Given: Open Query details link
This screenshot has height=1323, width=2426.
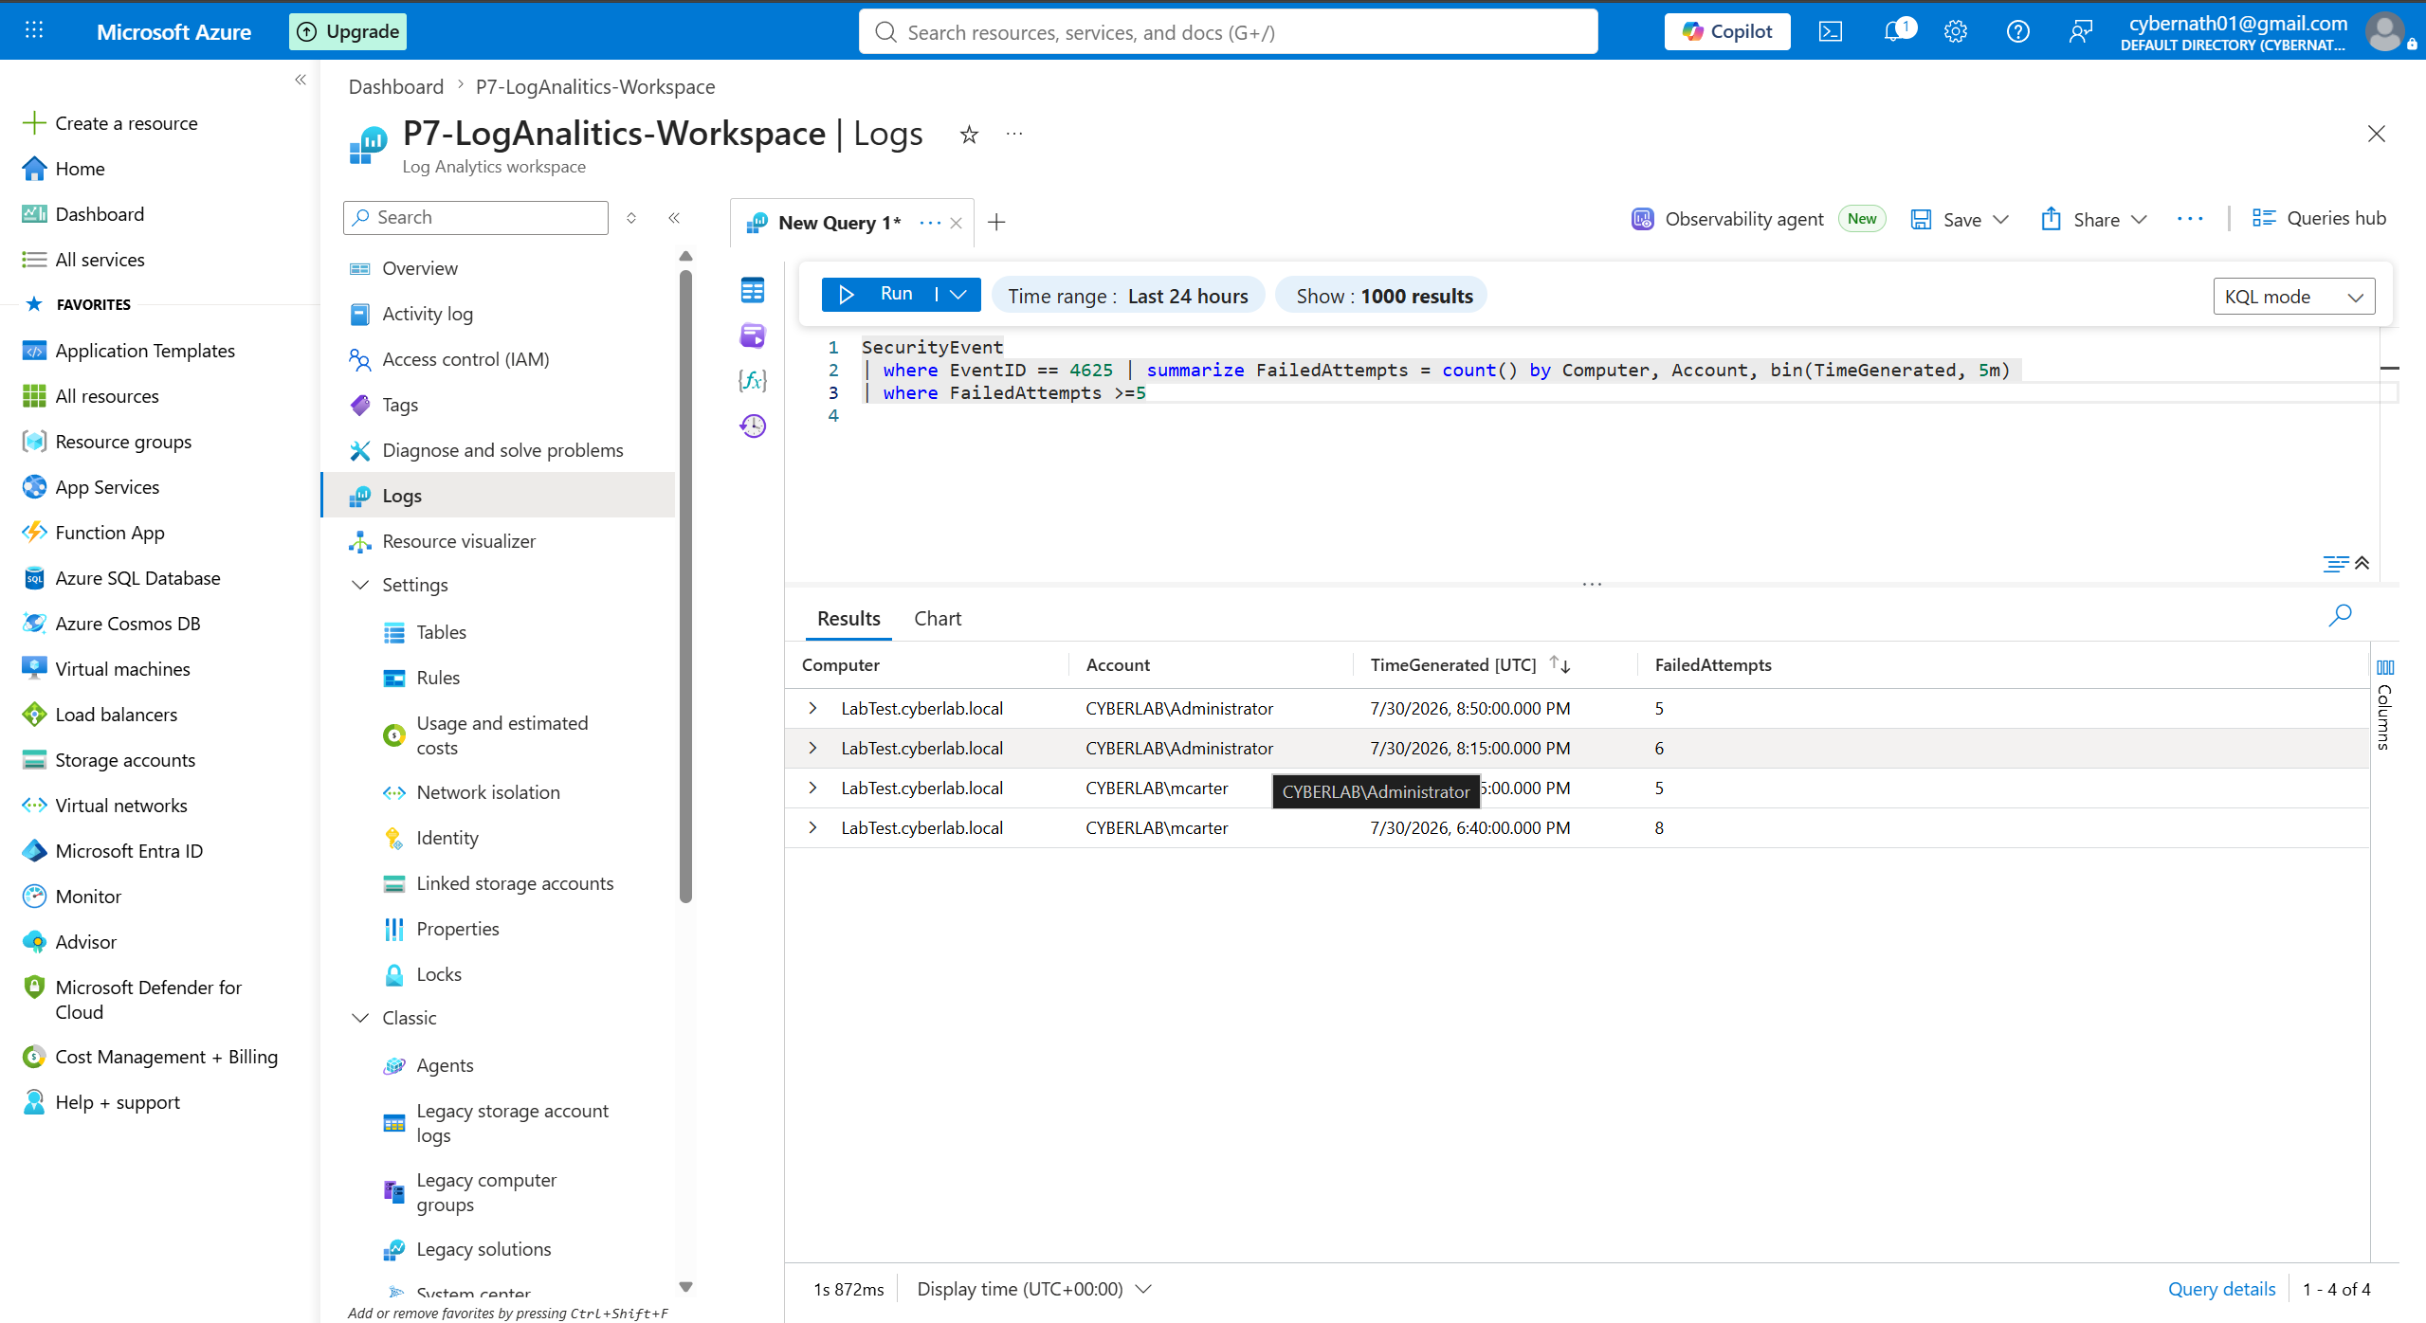Looking at the screenshot, I should point(2221,1289).
